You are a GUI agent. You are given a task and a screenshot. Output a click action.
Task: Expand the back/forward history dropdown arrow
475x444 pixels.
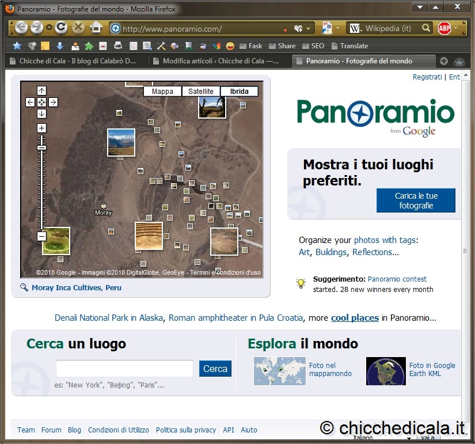point(49,28)
